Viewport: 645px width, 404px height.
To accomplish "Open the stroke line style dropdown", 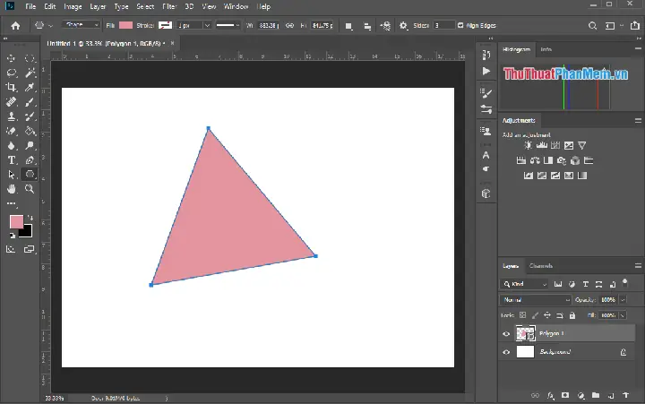I will (x=228, y=25).
